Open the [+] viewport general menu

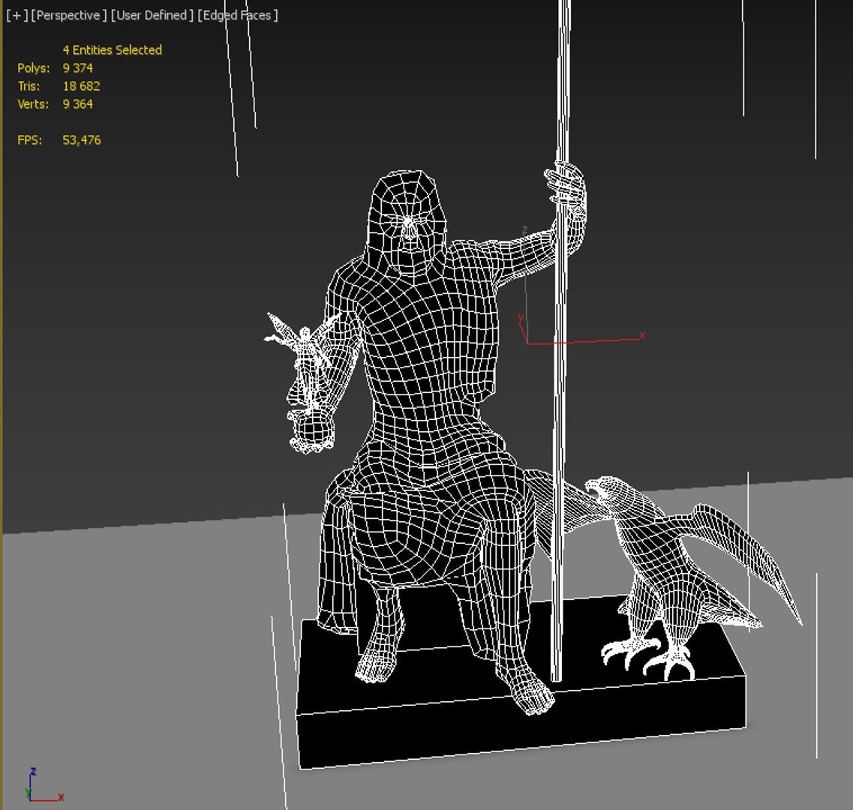pyautogui.click(x=17, y=15)
